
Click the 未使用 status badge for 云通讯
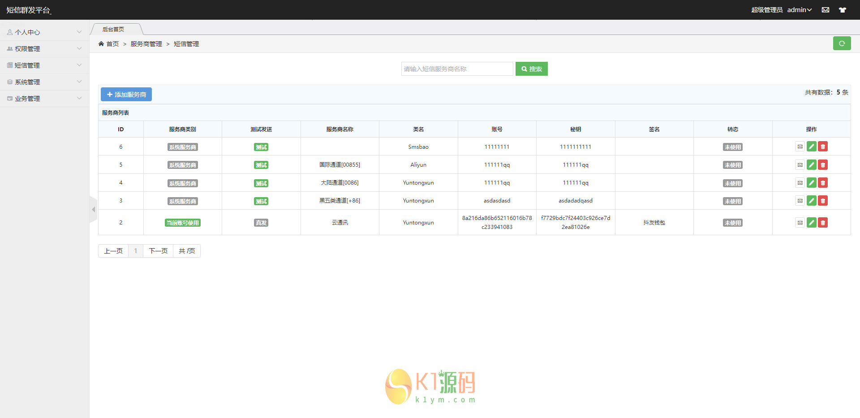click(733, 223)
